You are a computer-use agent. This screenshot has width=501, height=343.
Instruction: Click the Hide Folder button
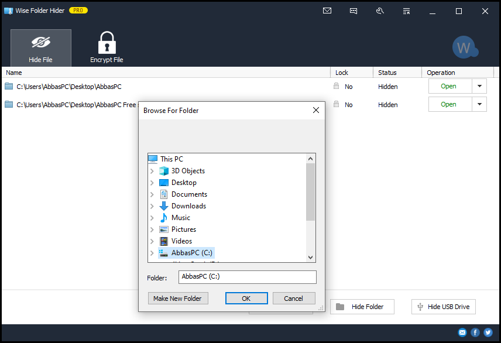point(362,307)
